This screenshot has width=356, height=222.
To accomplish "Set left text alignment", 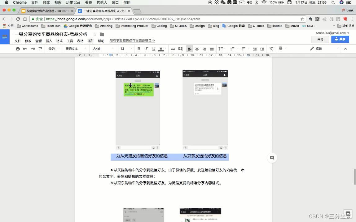I will pos(189,49).
